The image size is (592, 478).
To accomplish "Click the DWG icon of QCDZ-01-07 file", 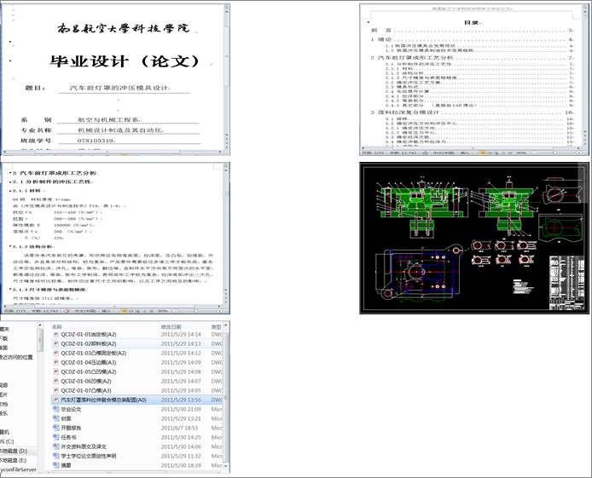I will point(56,390).
